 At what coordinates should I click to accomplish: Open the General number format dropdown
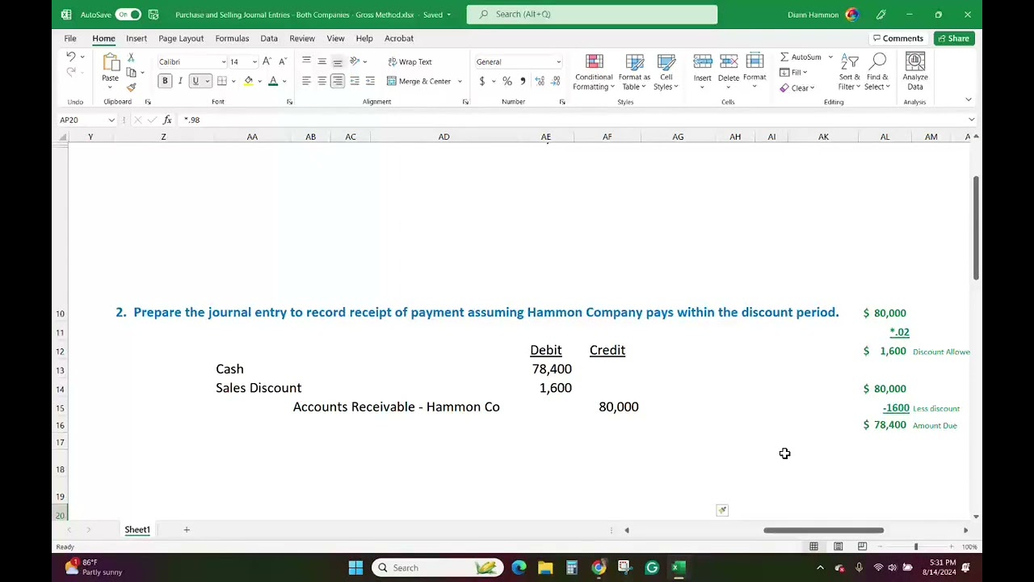[558, 62]
